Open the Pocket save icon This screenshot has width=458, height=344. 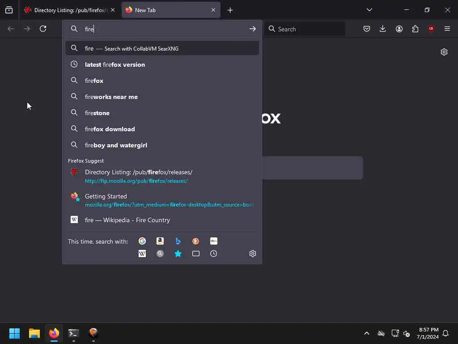click(367, 29)
